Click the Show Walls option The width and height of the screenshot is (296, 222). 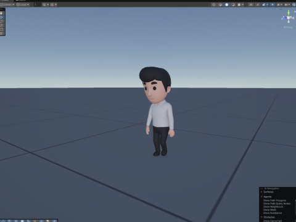269,210
